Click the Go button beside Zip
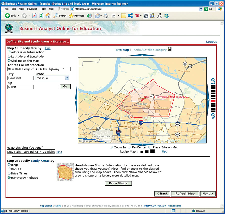Viewport: 225px width, 214px height. (65, 87)
